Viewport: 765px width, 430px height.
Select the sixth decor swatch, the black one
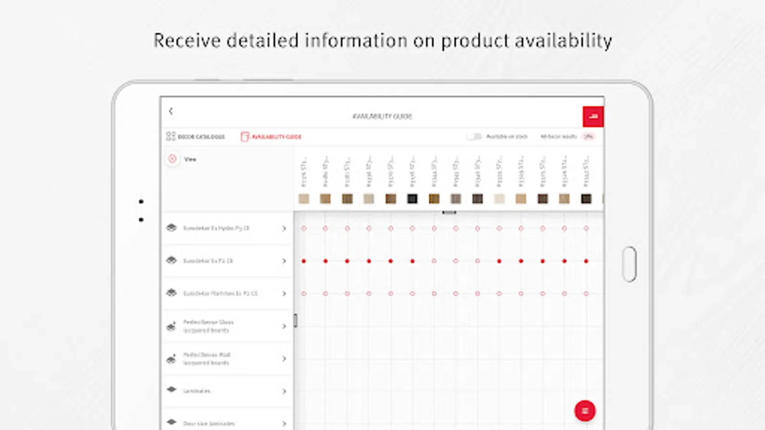point(412,199)
